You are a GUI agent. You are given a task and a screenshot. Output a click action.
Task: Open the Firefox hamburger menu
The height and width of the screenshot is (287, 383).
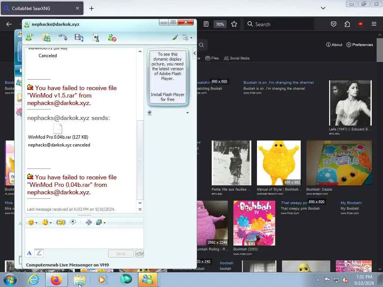click(x=374, y=24)
